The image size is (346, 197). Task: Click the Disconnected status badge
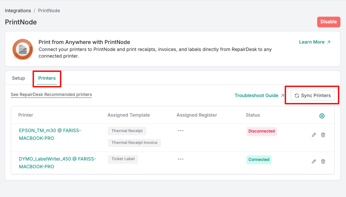pyautogui.click(x=261, y=131)
